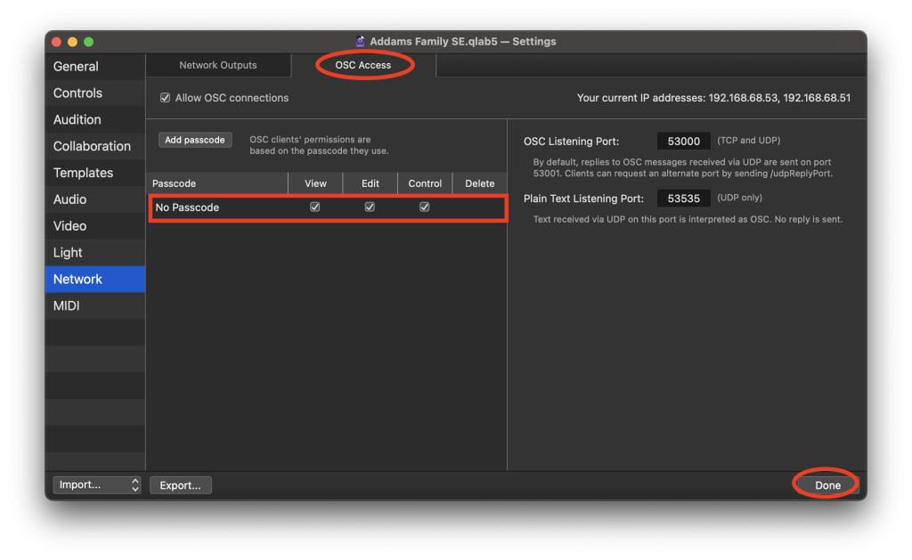
Task: Click the Edit column header
Action: click(x=370, y=183)
